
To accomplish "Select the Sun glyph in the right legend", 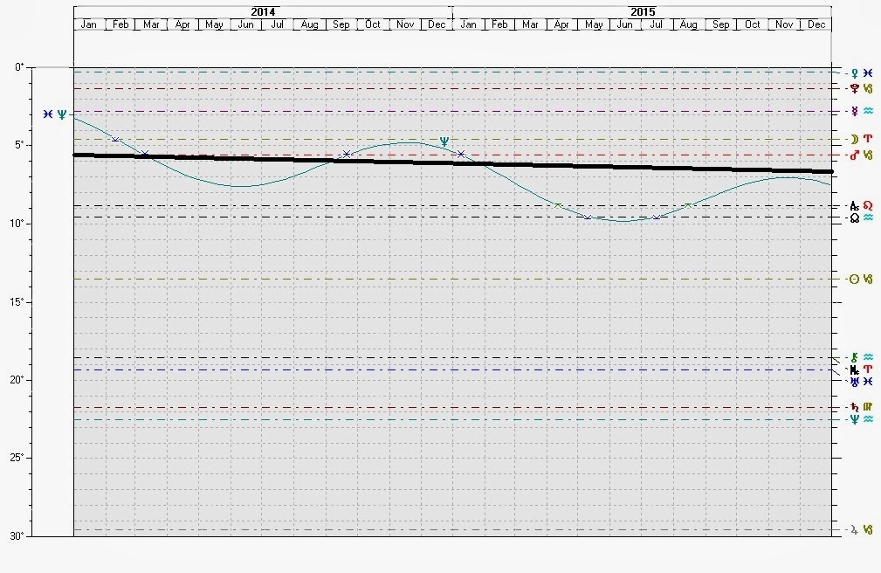I will click(x=855, y=280).
